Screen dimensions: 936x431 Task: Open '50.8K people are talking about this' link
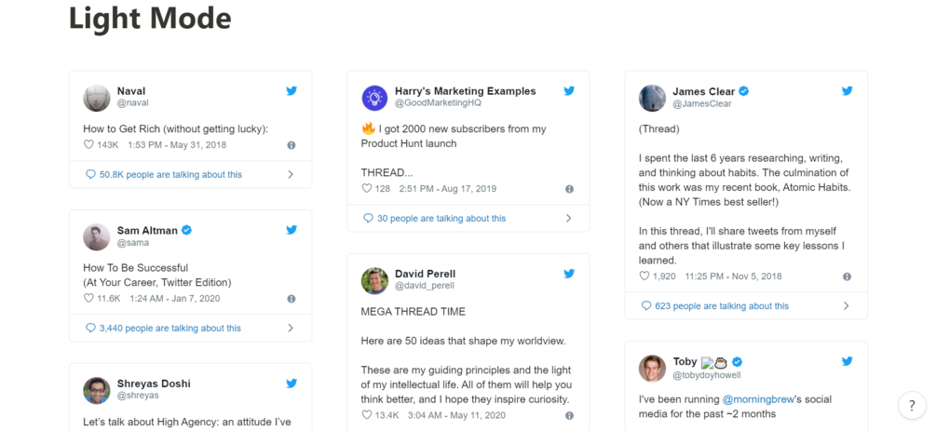(x=164, y=174)
